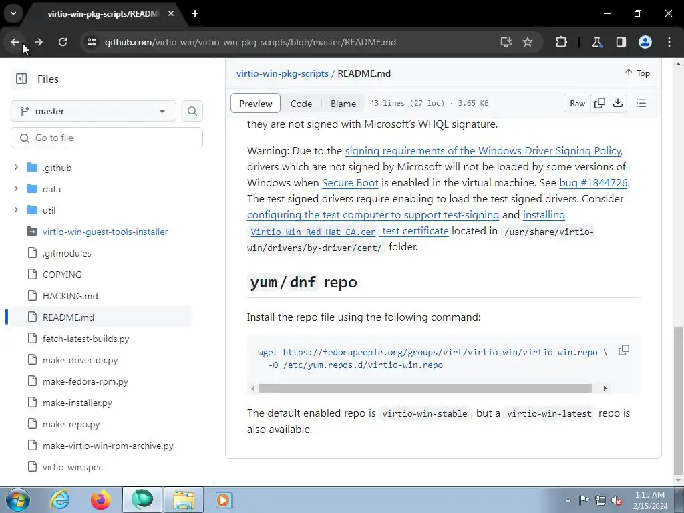Close the virtio-win-pkg-scripts tab
Viewport: 684px width, 513px height.
tap(171, 13)
